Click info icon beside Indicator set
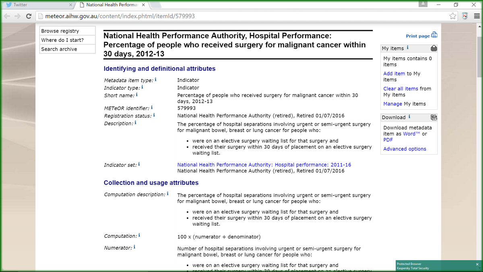Viewport: 483px width, 272px height. 139,164
